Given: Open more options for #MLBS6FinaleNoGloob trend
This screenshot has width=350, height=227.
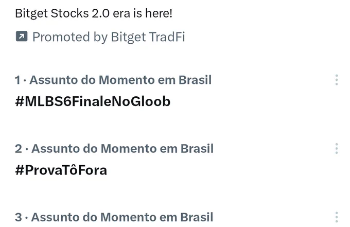Looking at the screenshot, I should point(337,80).
